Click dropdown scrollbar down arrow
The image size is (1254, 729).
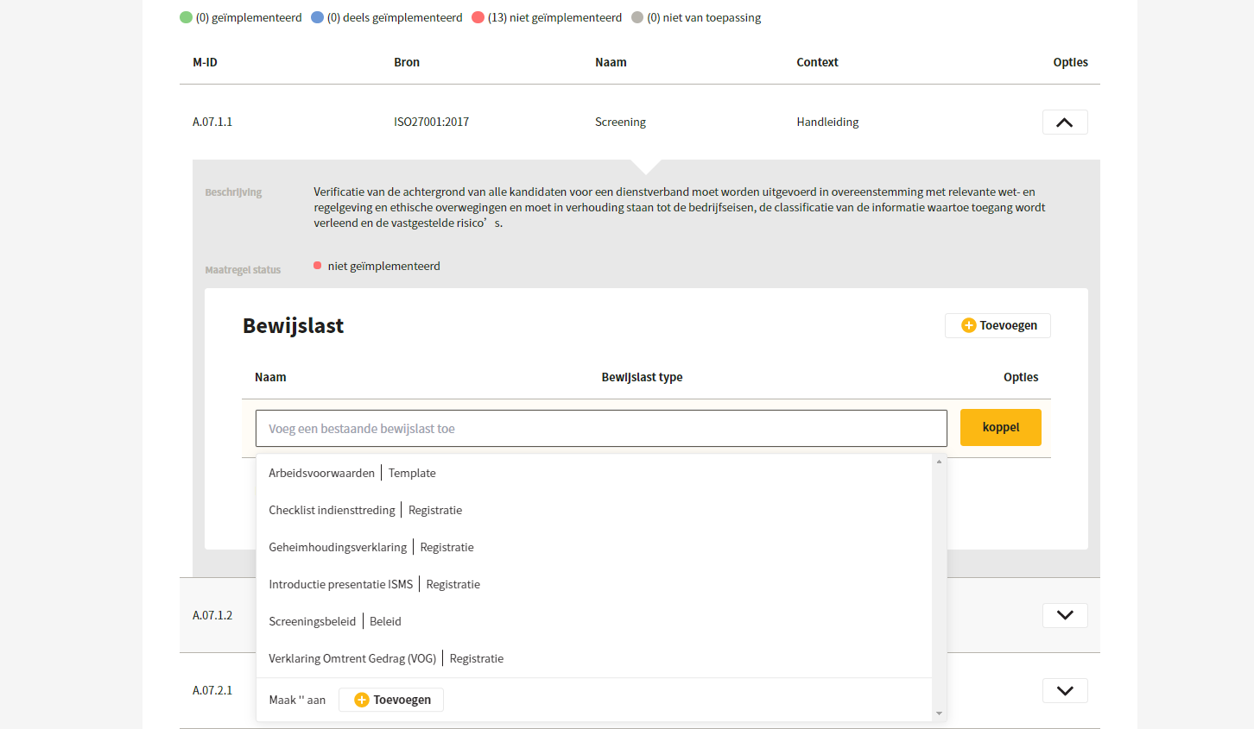pyautogui.click(x=939, y=713)
